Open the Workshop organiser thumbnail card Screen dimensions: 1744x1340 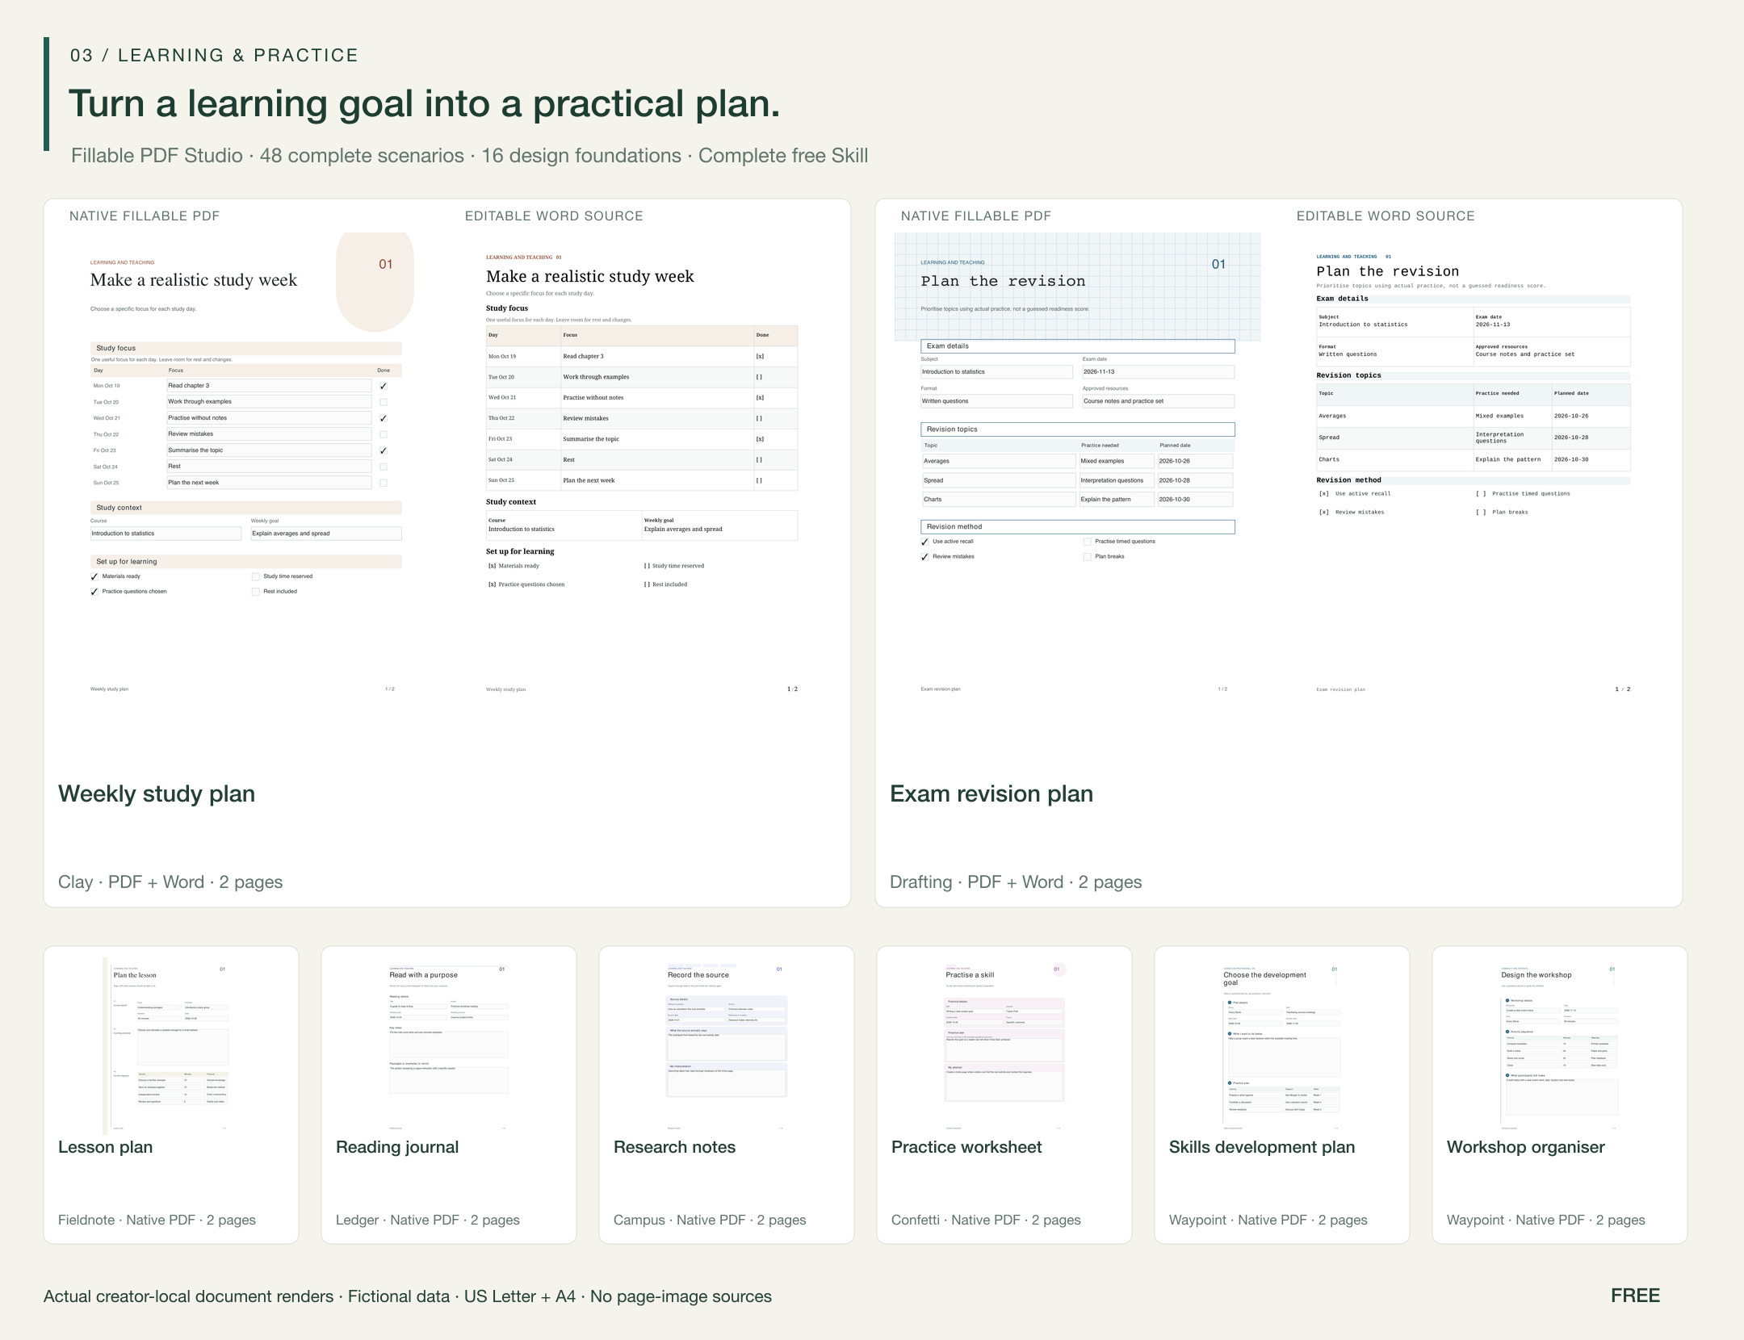click(x=1560, y=1095)
